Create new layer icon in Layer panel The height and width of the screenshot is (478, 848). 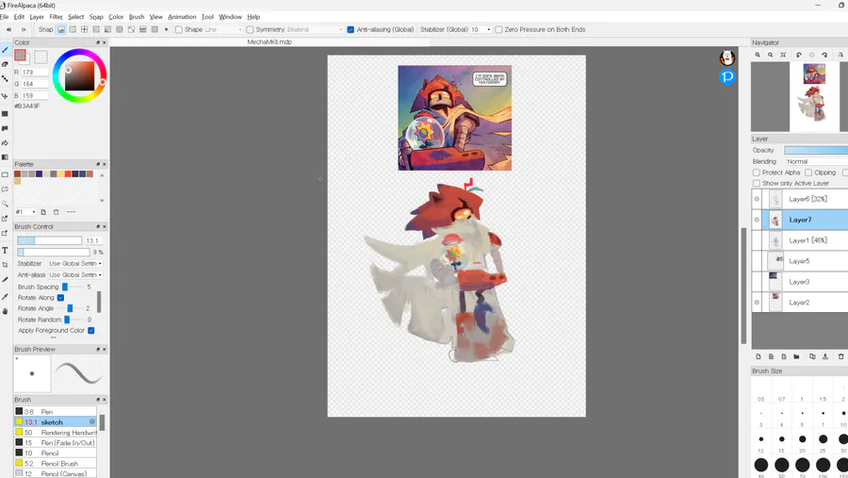point(758,356)
